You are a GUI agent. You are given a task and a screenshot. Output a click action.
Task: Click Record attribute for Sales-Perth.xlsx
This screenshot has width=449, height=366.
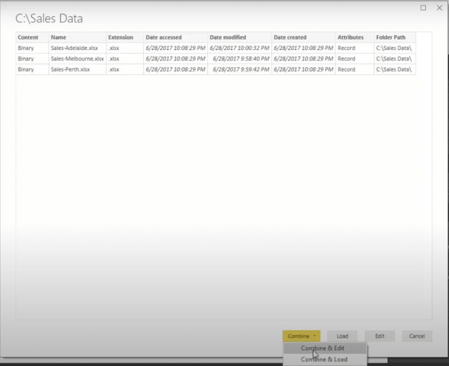[354, 70]
